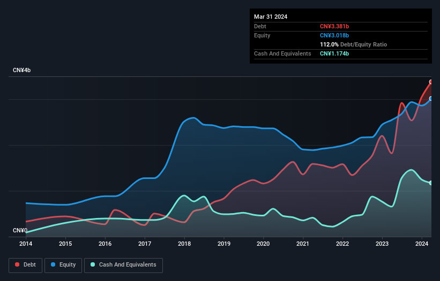Select the Debt value CN¥3.381b

(334, 26)
